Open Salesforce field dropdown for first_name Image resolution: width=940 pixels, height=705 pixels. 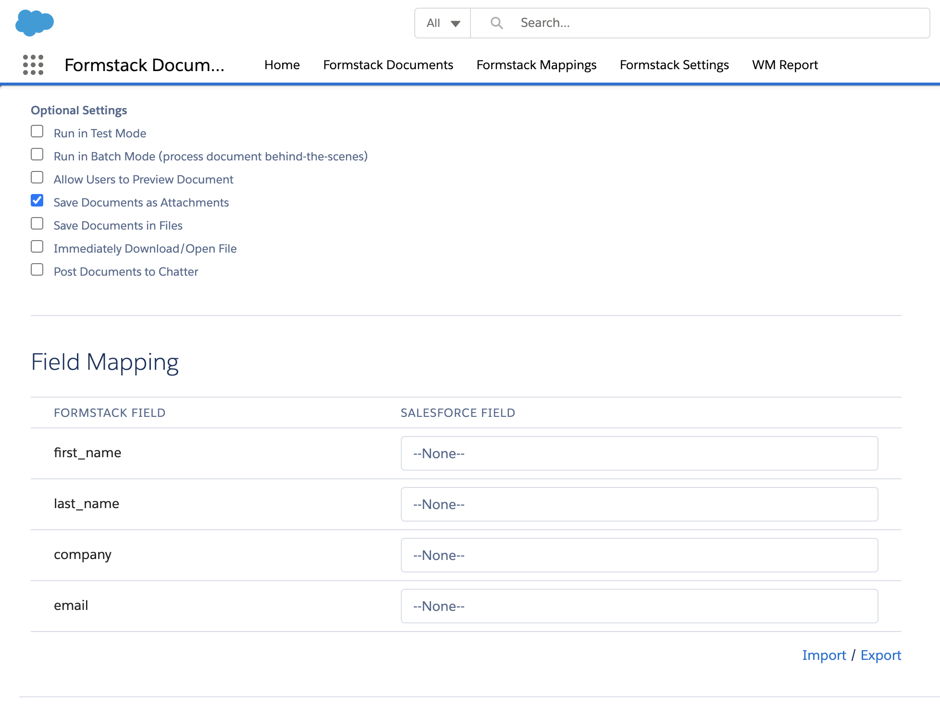point(639,453)
